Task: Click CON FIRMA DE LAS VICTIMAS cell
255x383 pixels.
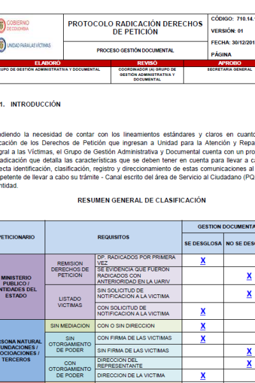Action: pyautogui.click(x=138, y=338)
